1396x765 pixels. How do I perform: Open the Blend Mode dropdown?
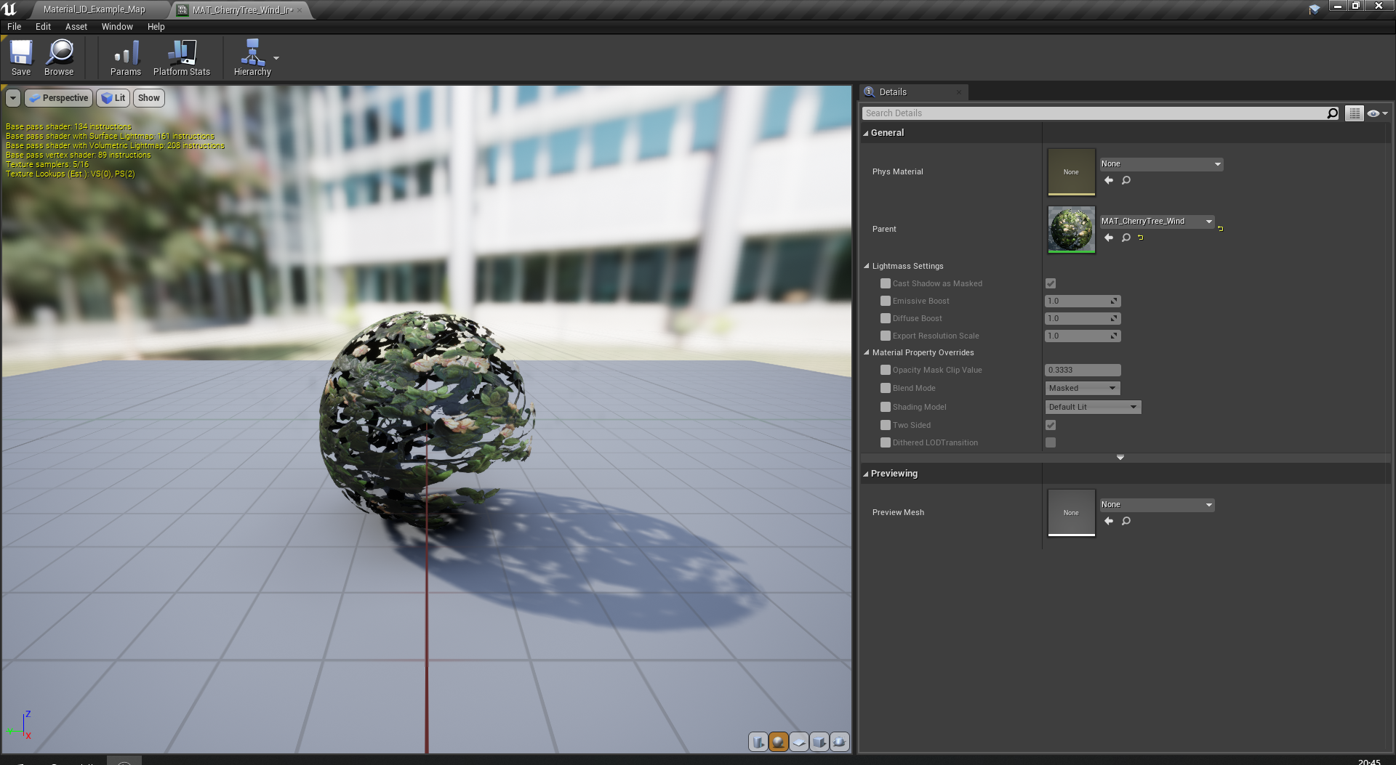(1081, 388)
